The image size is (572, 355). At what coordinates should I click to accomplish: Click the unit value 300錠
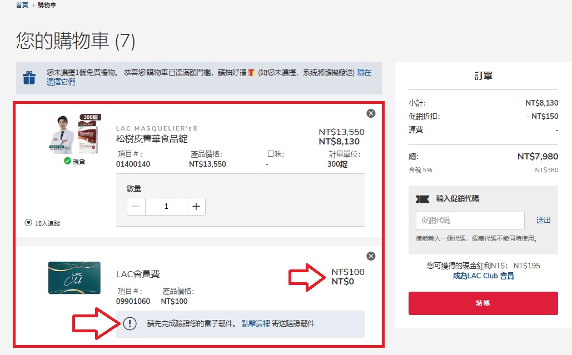point(337,164)
